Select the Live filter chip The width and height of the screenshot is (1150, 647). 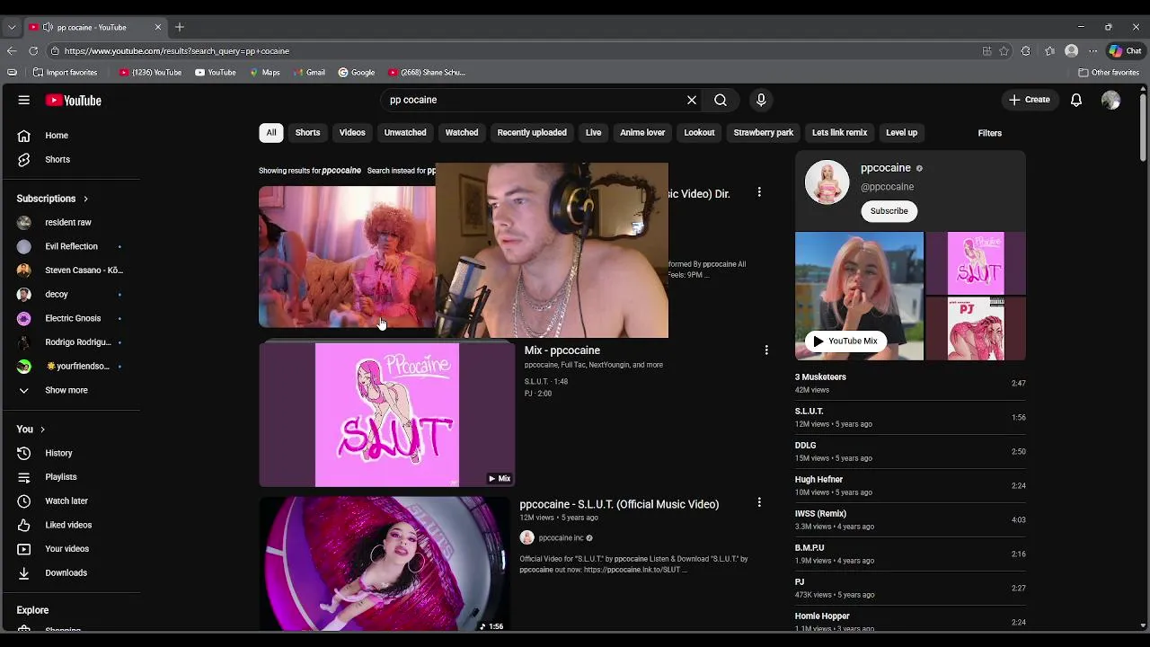(593, 133)
